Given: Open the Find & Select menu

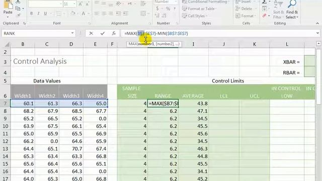Looking at the screenshot, I should tap(292, 10).
